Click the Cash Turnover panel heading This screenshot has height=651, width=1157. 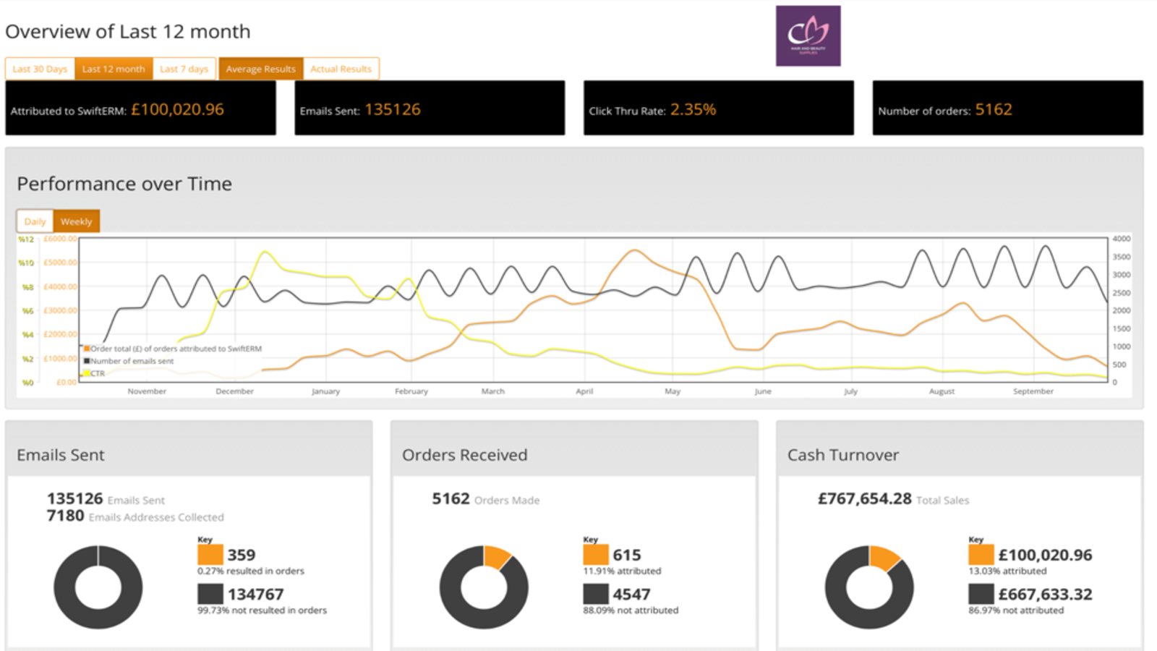pos(843,455)
